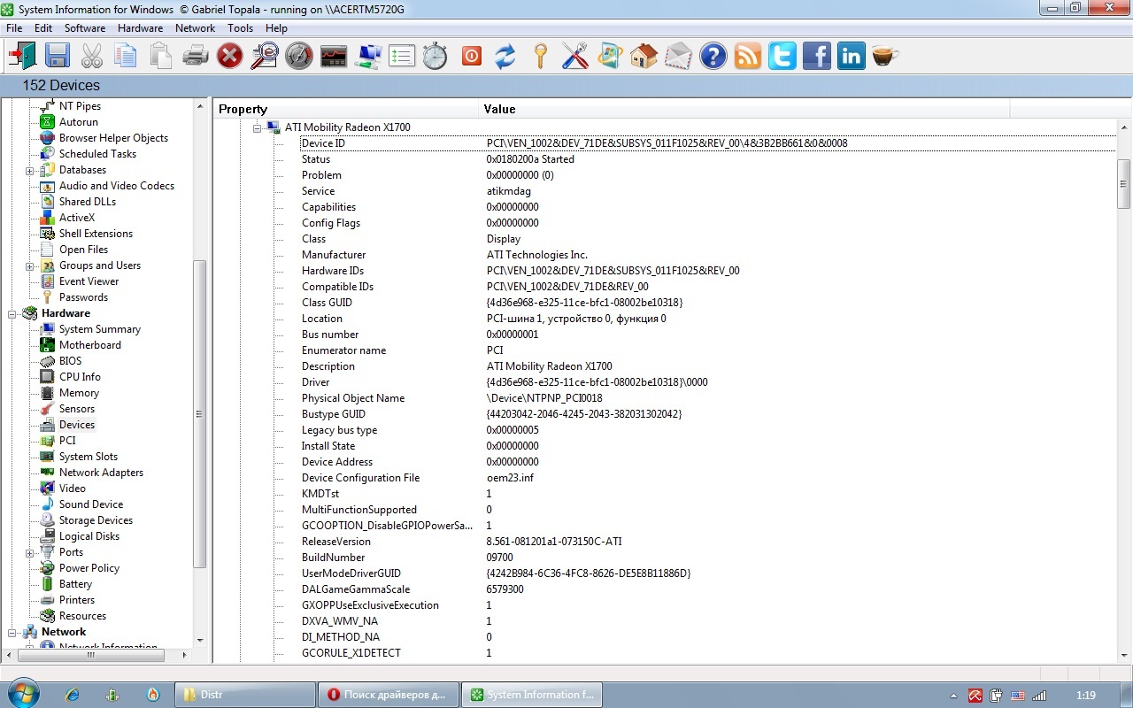Click the red Stop X toolbar icon
The image size is (1133, 708).
click(x=230, y=57)
